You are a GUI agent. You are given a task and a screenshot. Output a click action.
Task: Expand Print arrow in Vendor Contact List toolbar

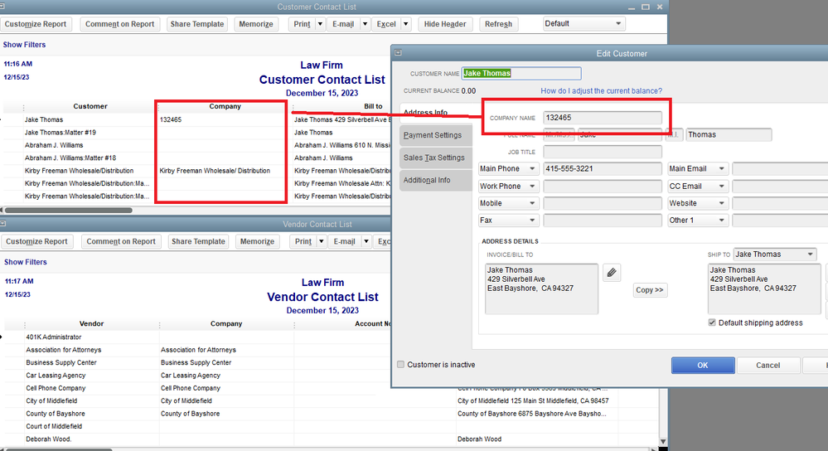pos(321,241)
